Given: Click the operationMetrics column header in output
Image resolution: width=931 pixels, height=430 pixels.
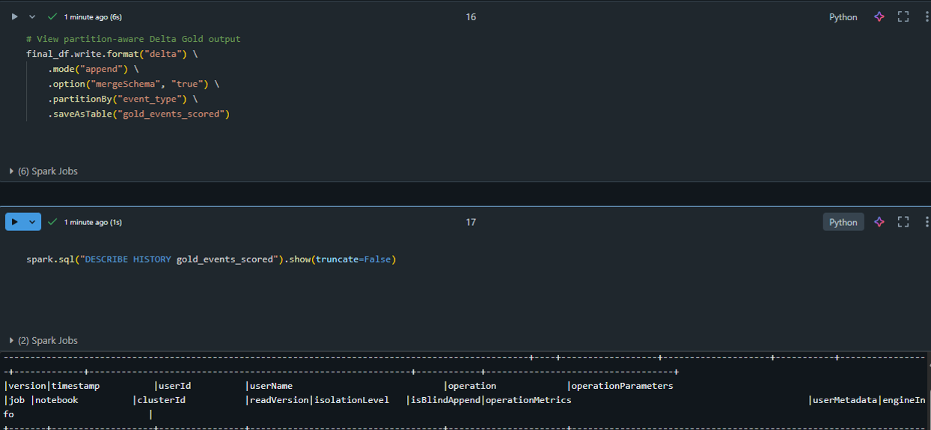Looking at the screenshot, I should click(528, 400).
